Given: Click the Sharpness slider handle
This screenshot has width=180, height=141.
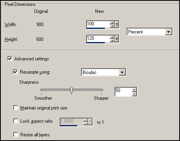Looking at the screenshot, I should point(71,90).
